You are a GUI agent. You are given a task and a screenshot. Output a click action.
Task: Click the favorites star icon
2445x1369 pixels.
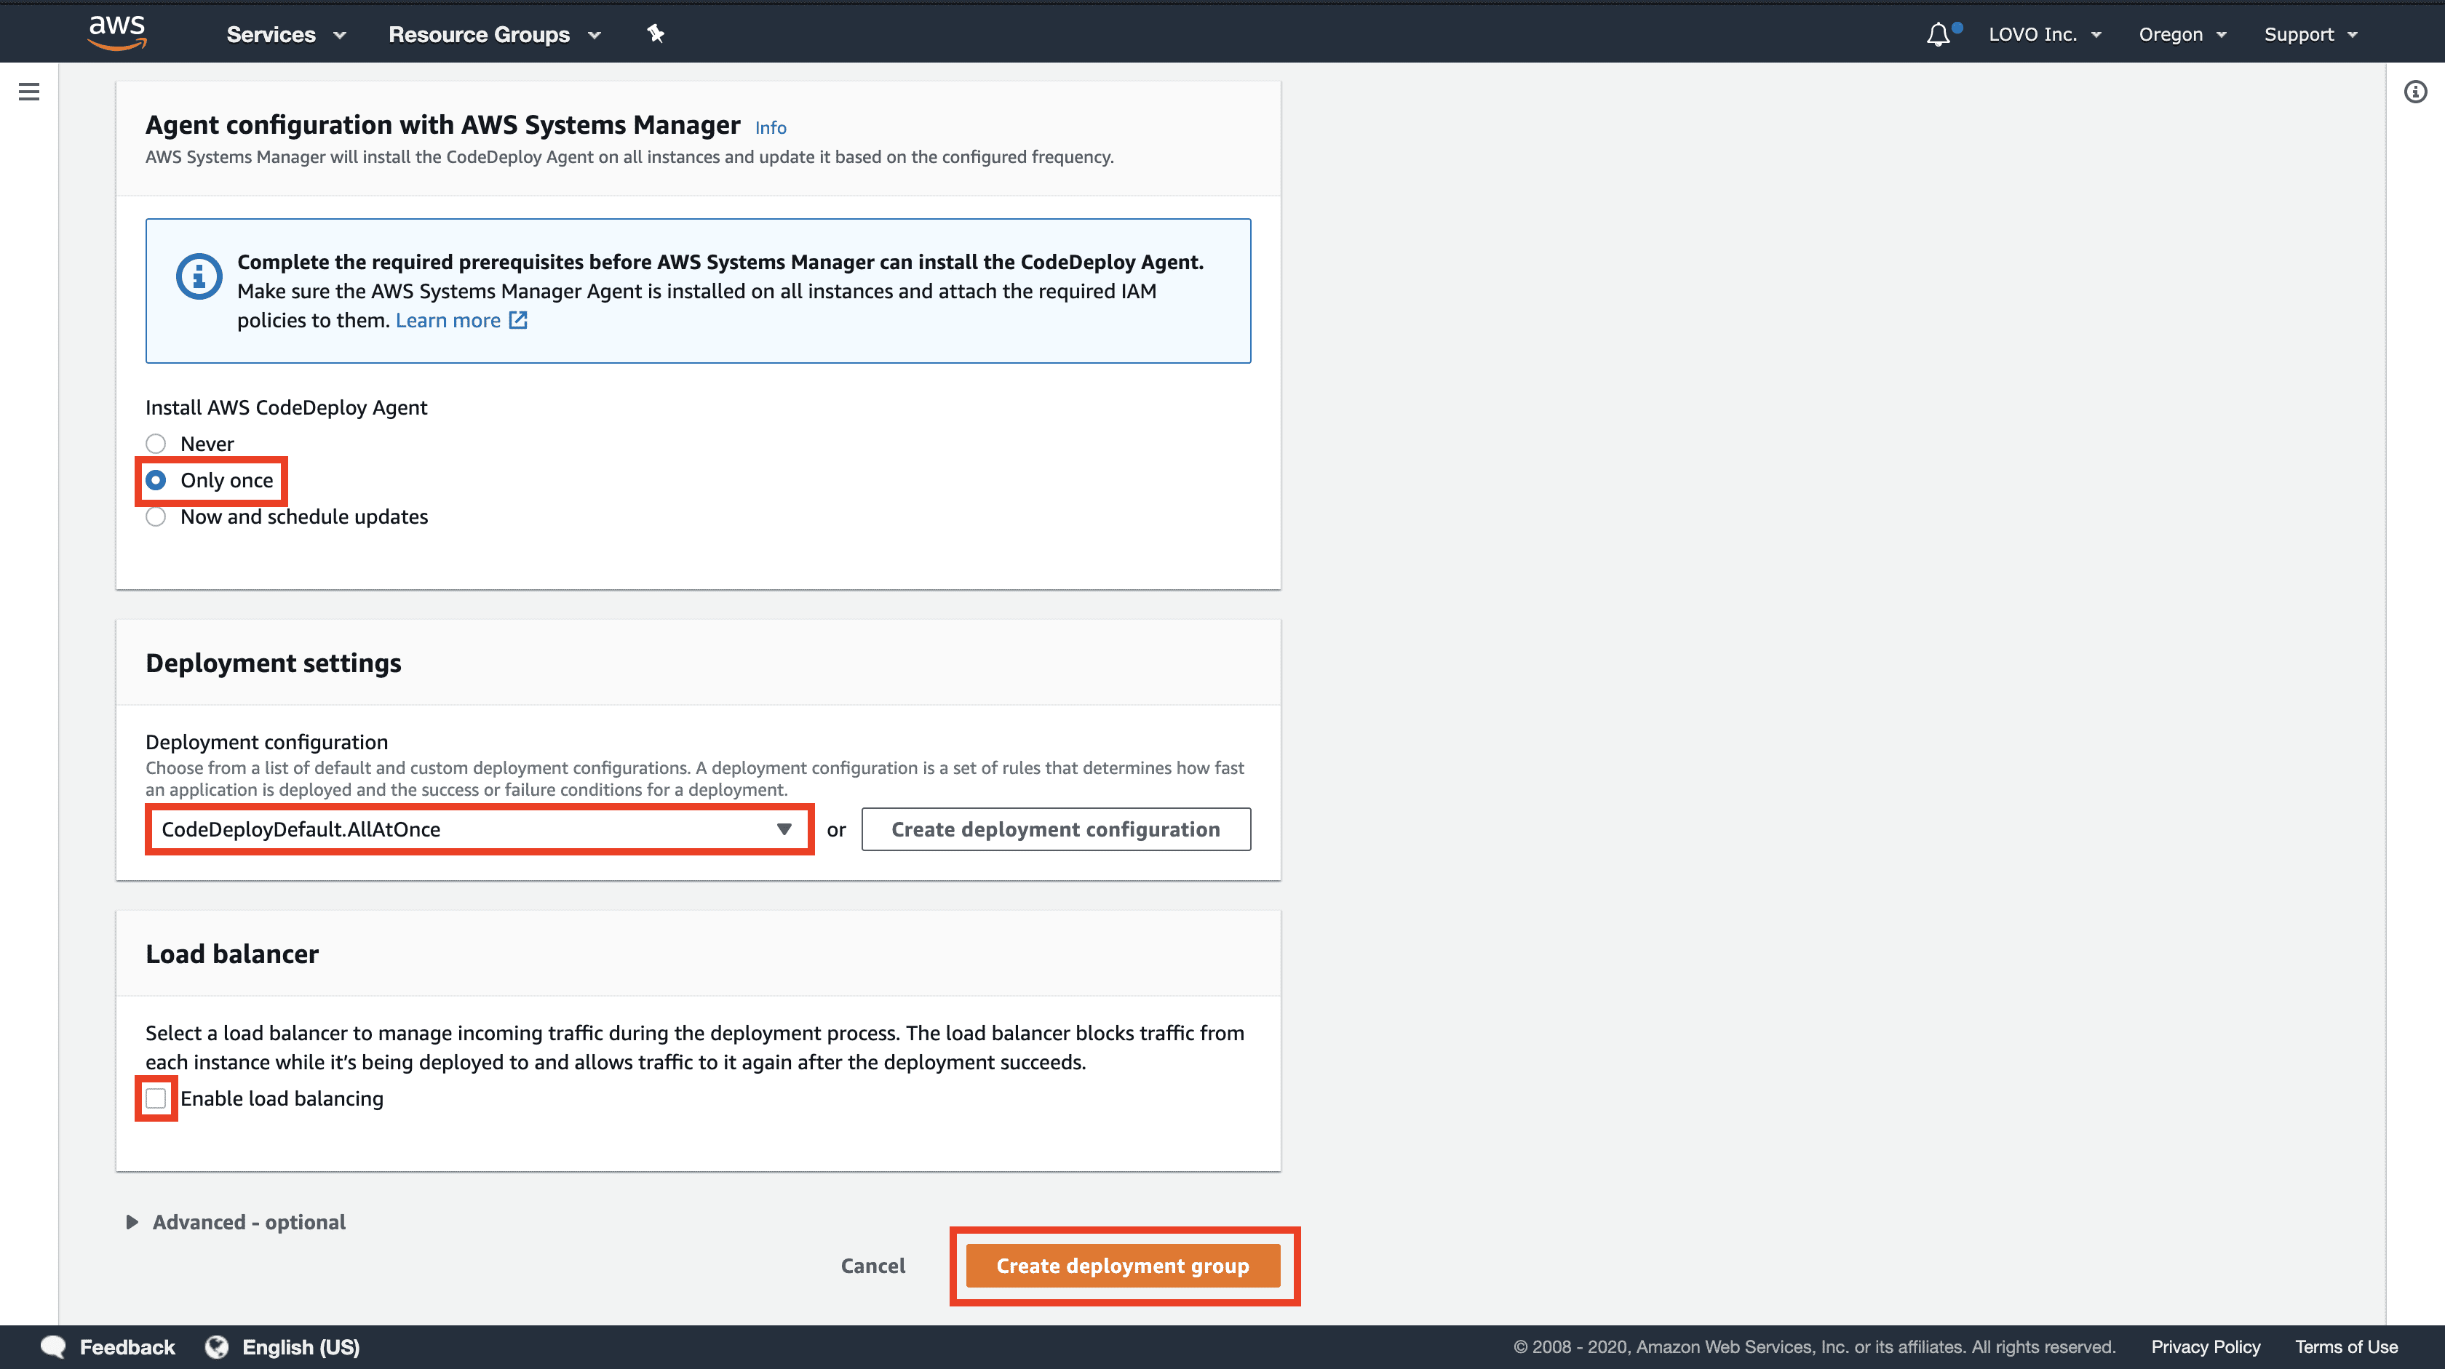click(x=655, y=33)
